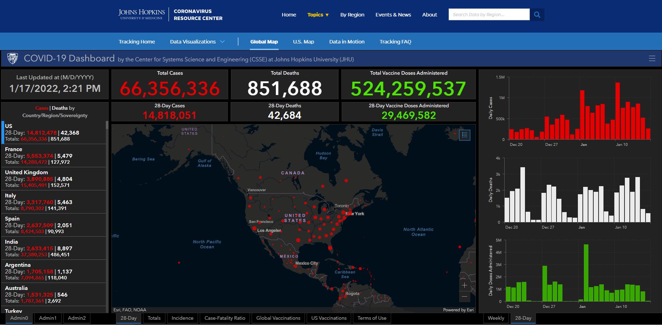Viewport: 662px width, 325px height.
Task: Click the 28-Day Deaths value 42,684
Action: pyautogui.click(x=285, y=115)
